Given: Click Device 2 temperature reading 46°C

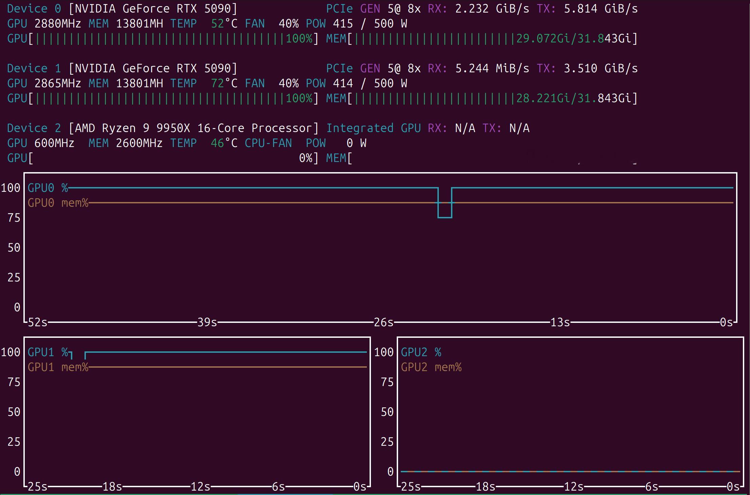Looking at the screenshot, I should click(224, 143).
